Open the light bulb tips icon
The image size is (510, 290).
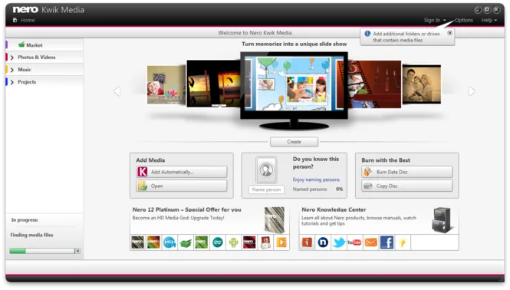403,242
